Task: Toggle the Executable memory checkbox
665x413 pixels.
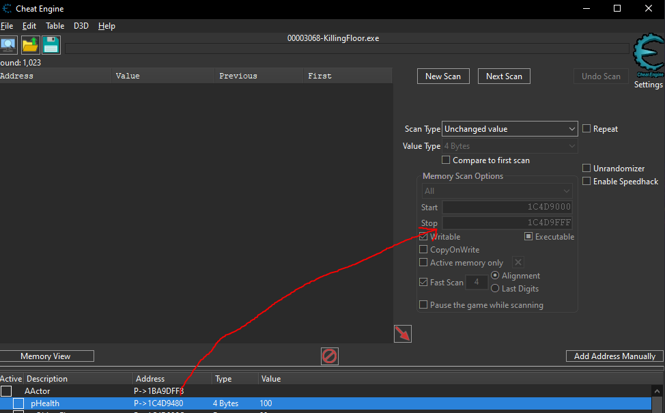Action: point(528,236)
